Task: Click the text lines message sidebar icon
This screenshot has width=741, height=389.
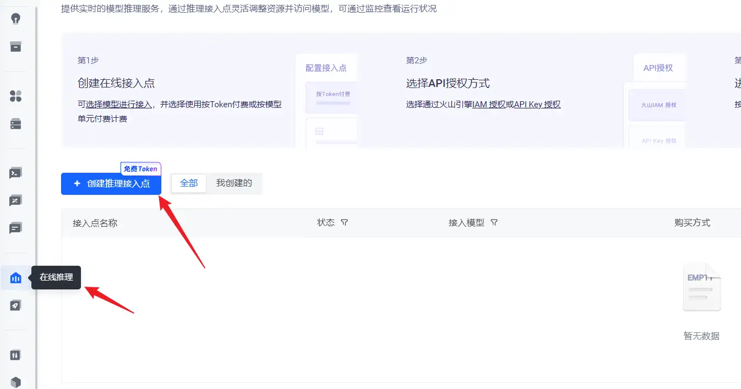Action: click(x=16, y=227)
